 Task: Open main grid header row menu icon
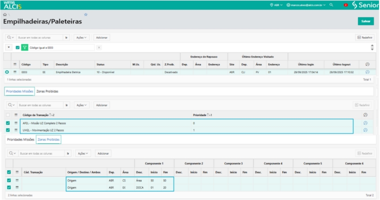click(x=15, y=65)
